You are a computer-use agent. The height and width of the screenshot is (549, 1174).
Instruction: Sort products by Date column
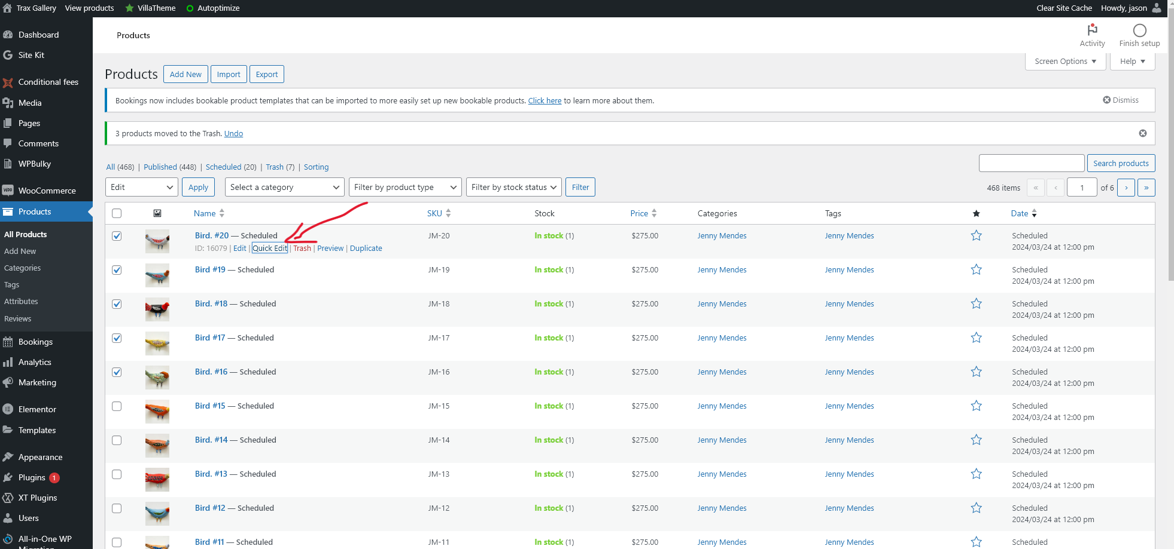coord(1024,213)
